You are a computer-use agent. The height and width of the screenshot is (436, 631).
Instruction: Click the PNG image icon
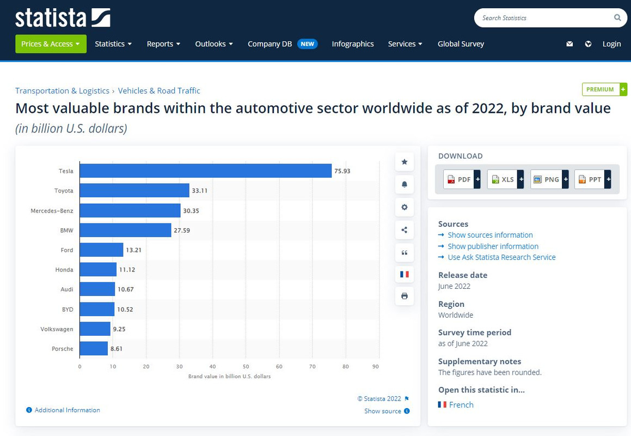coord(537,179)
